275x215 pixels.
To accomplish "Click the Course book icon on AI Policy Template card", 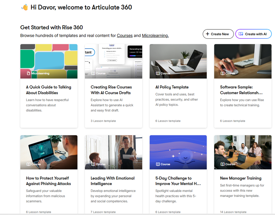I will tap(158, 73).
